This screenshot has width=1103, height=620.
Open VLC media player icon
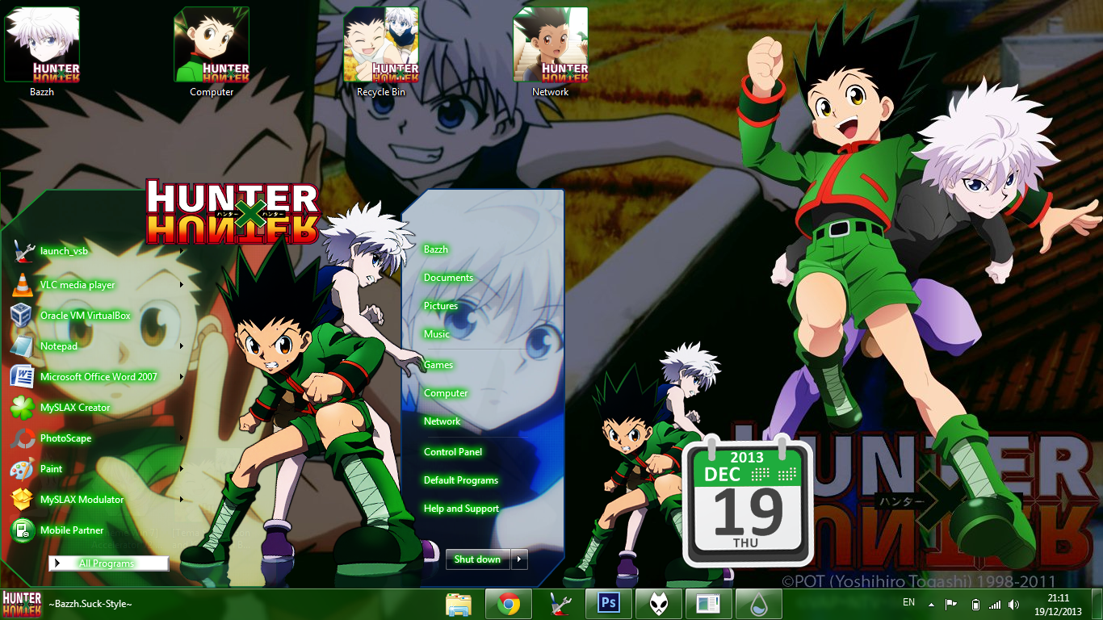22,285
